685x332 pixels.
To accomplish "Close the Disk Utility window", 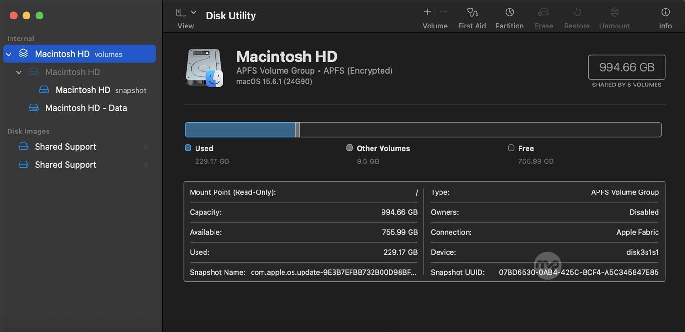I will 14,16.
